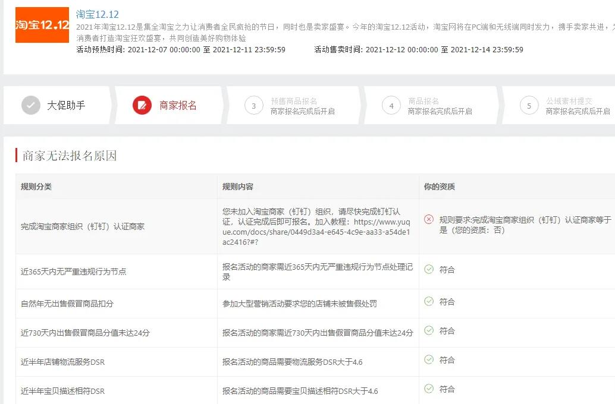Click green check icon in 近730天 row
The image size is (615, 404).
429,330
